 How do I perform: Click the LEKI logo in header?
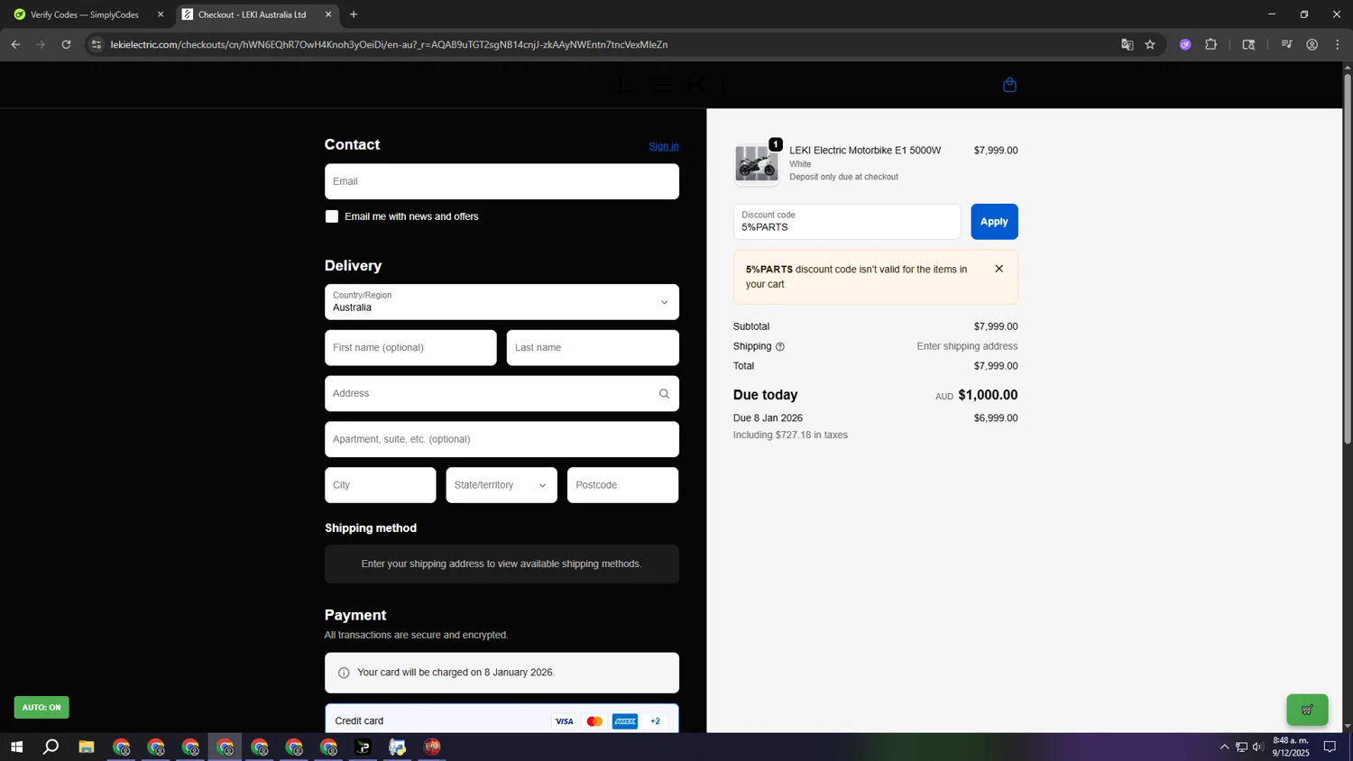pyautogui.click(x=672, y=85)
